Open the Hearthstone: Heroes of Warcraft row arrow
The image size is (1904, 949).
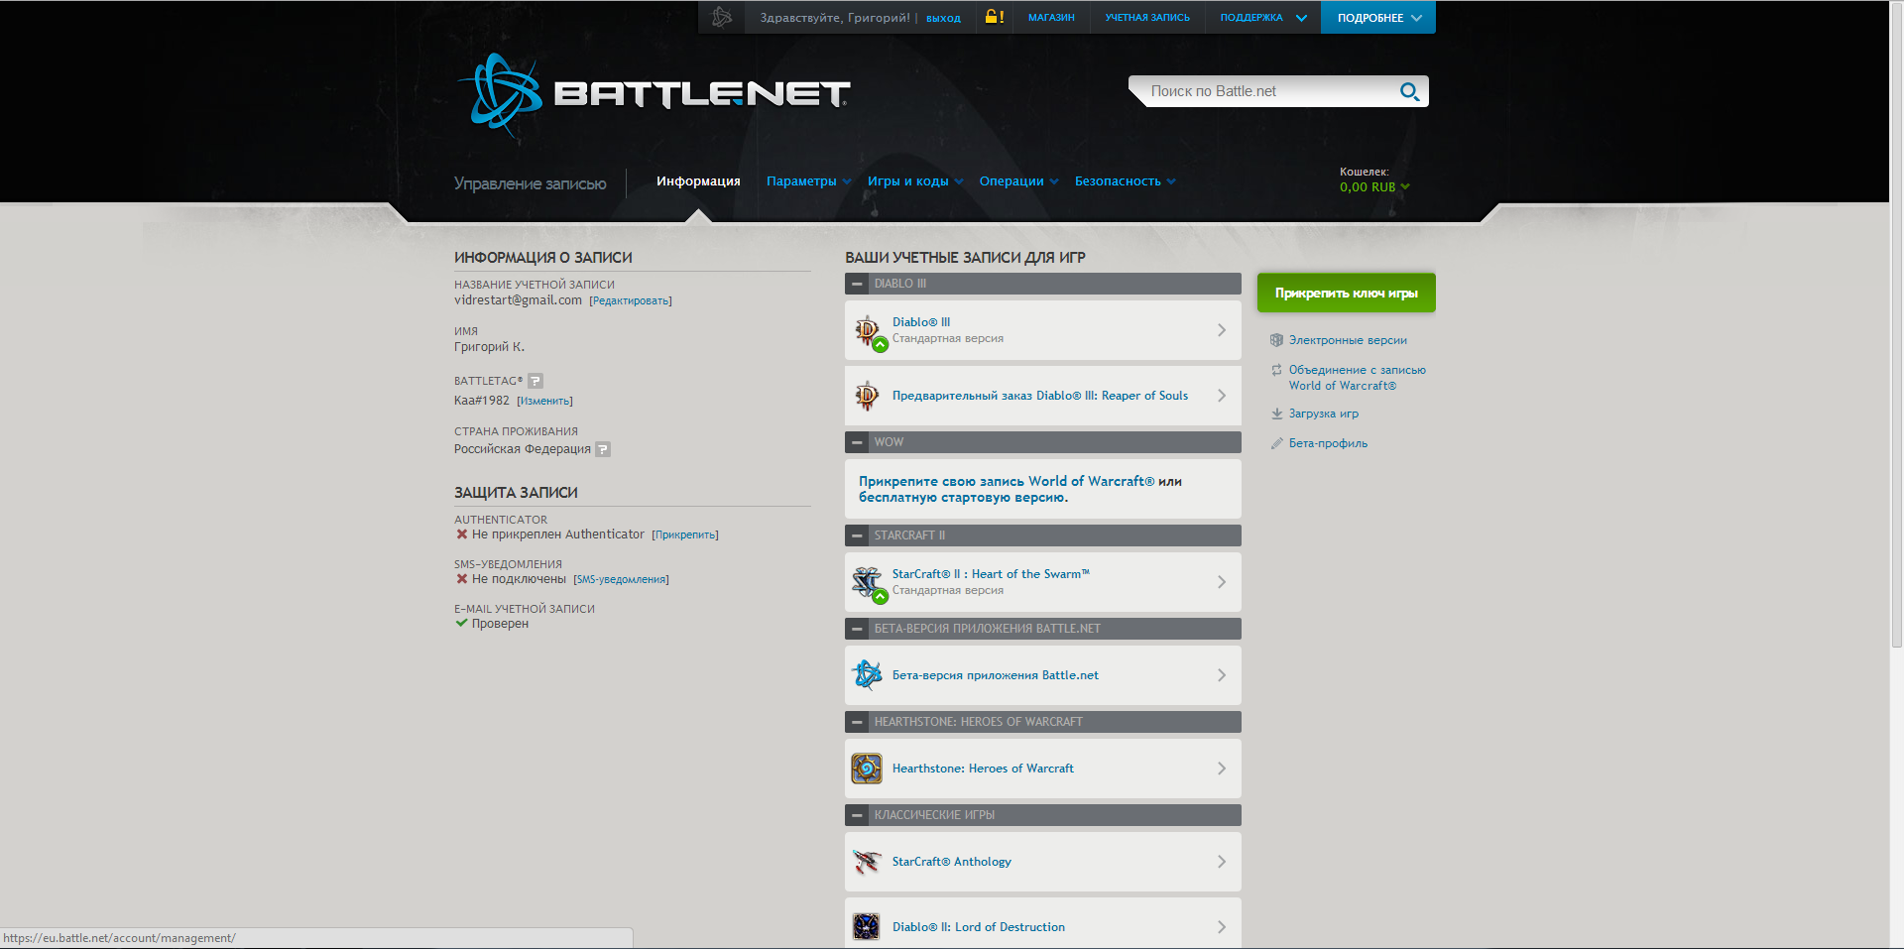(1222, 769)
